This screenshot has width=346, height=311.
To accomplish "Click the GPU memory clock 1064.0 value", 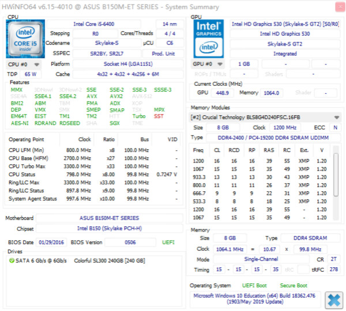I will pyautogui.click(x=272, y=93).
